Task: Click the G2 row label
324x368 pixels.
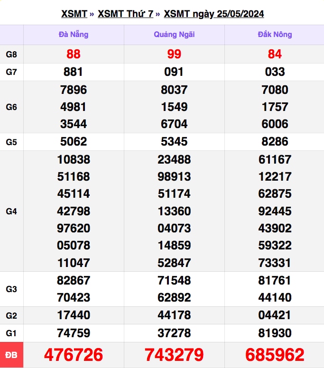Action: pyautogui.click(x=11, y=316)
